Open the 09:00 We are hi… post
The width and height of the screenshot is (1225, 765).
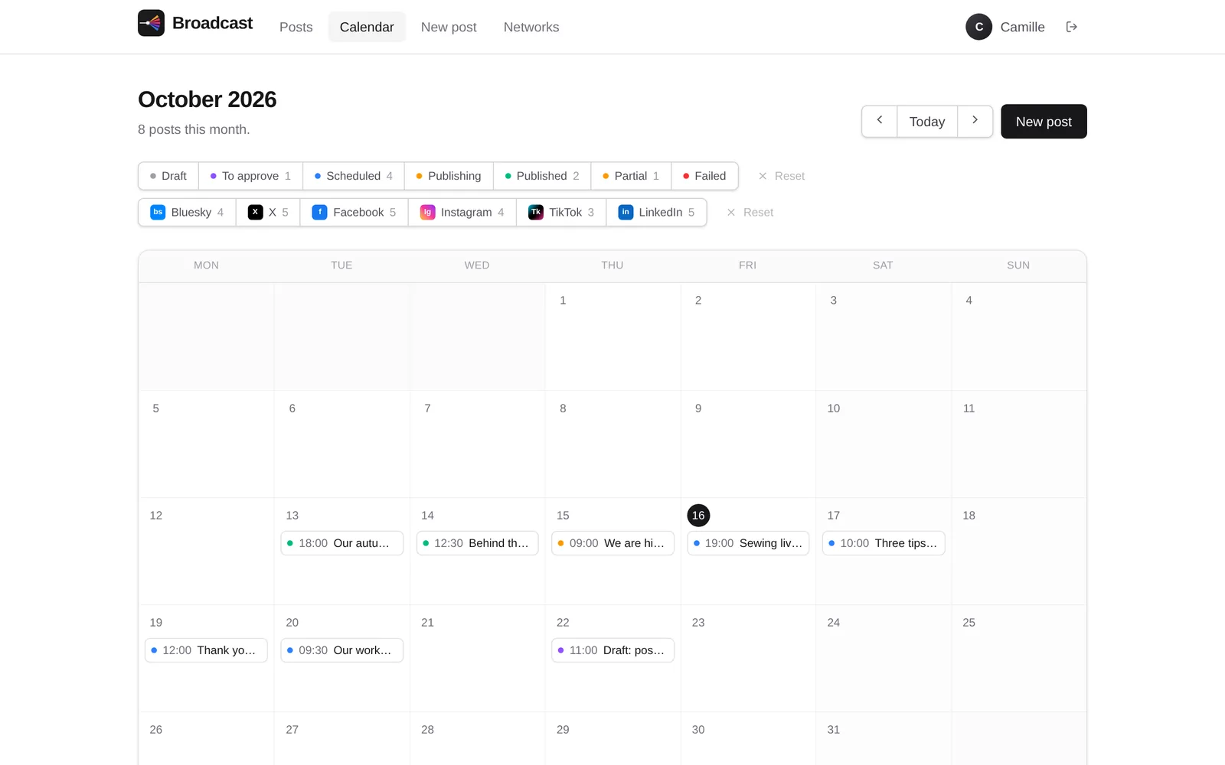(x=612, y=543)
